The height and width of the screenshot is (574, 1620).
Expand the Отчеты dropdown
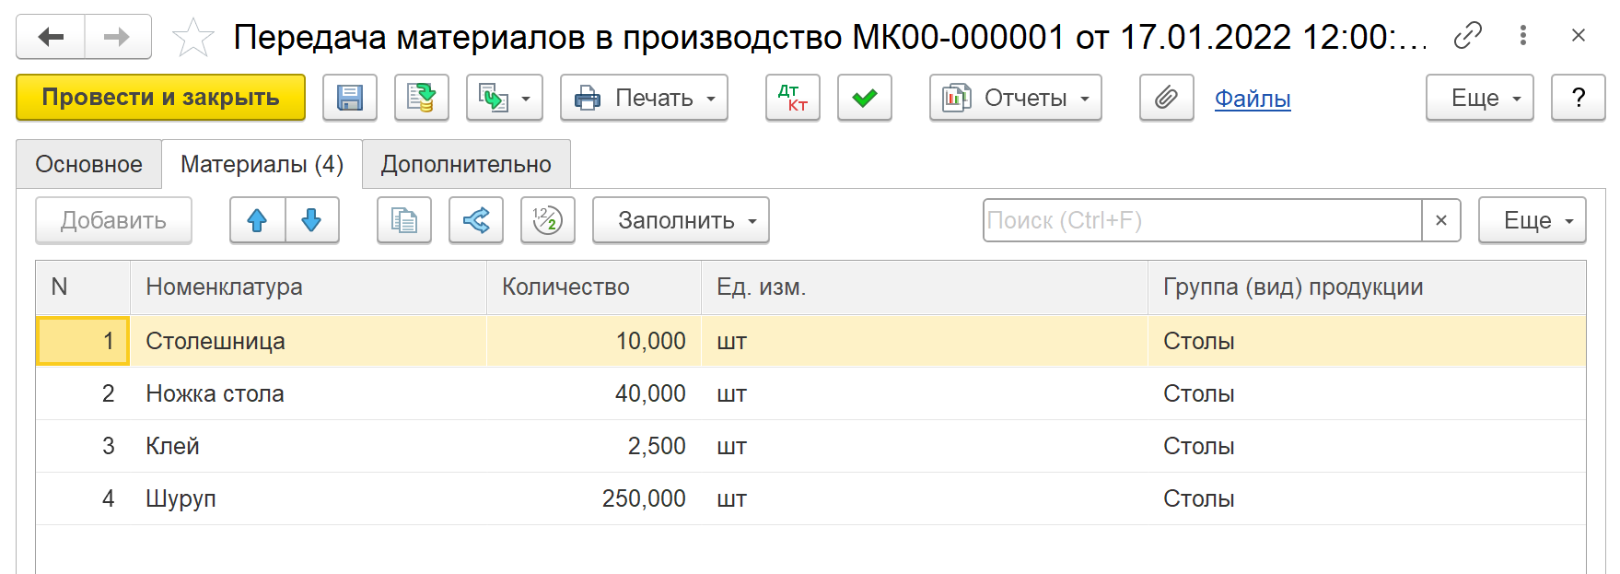pyautogui.click(x=1015, y=98)
